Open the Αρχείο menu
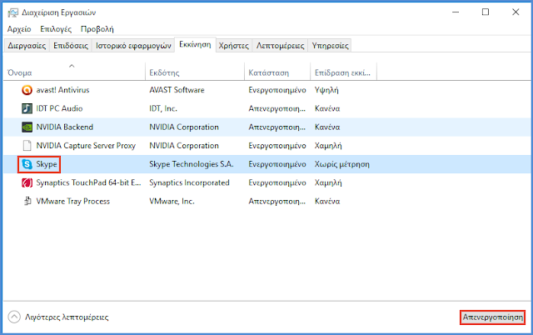The image size is (533, 335). (x=18, y=28)
